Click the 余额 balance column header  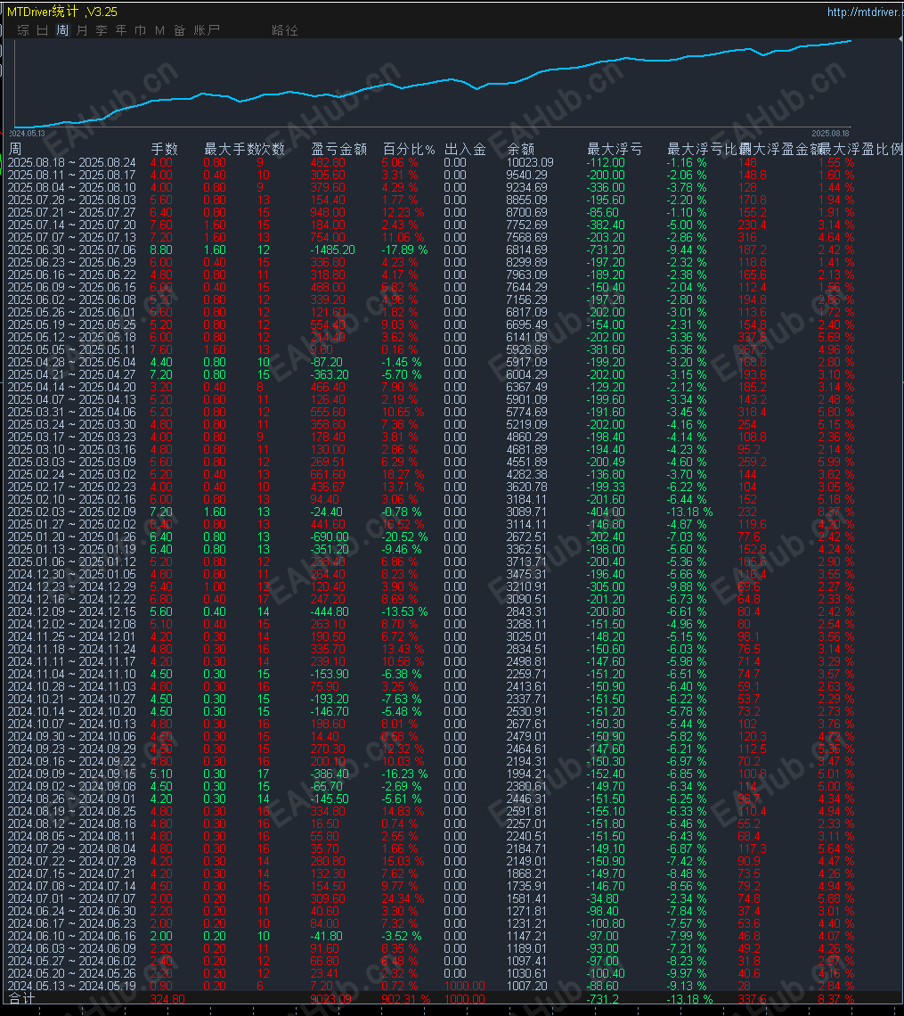pyautogui.click(x=521, y=148)
